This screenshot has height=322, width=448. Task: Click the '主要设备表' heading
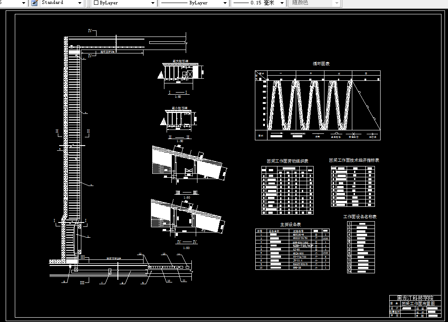pyautogui.click(x=290, y=224)
